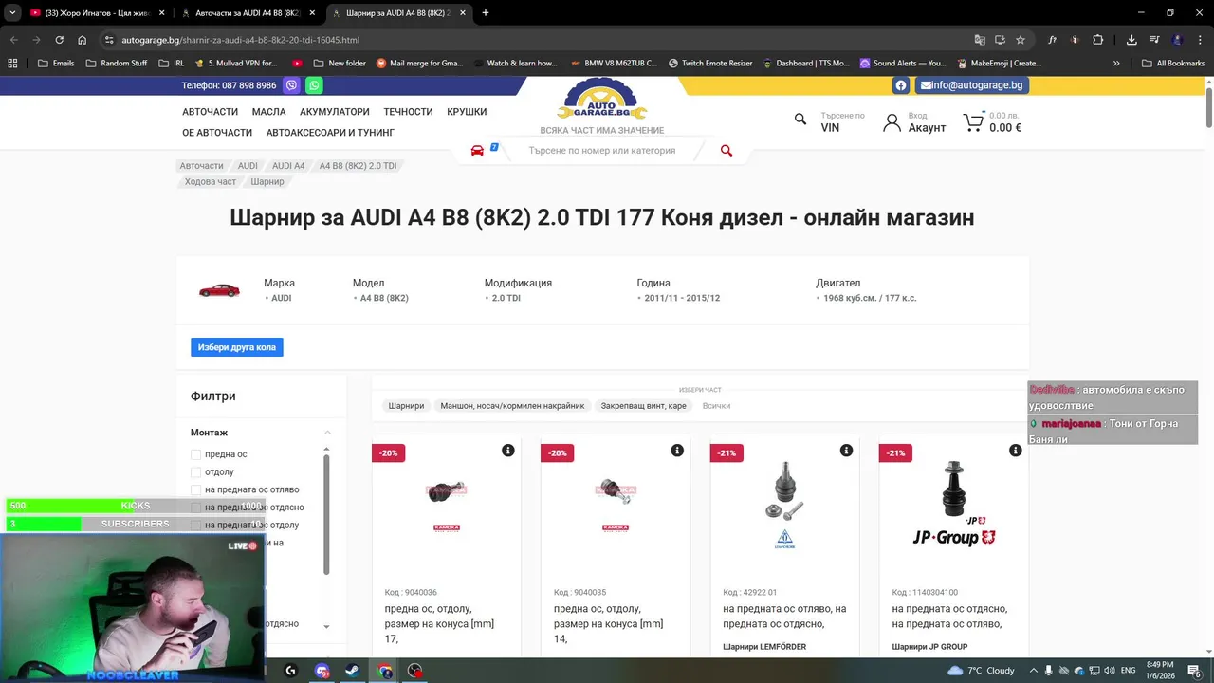
Task: Open 'All Bookmarks' folder
Action: (x=1173, y=63)
